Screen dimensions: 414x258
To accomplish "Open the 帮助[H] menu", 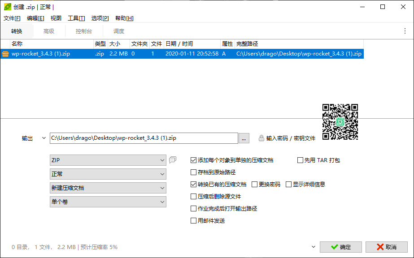I will point(124,18).
